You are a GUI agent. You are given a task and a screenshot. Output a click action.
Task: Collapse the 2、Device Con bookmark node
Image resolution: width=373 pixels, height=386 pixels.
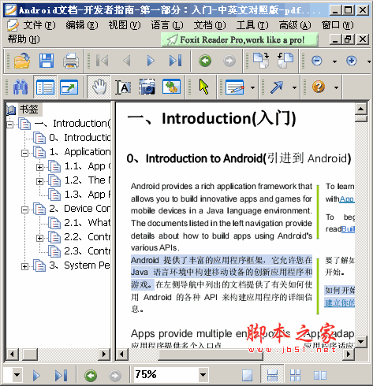pos(24,210)
